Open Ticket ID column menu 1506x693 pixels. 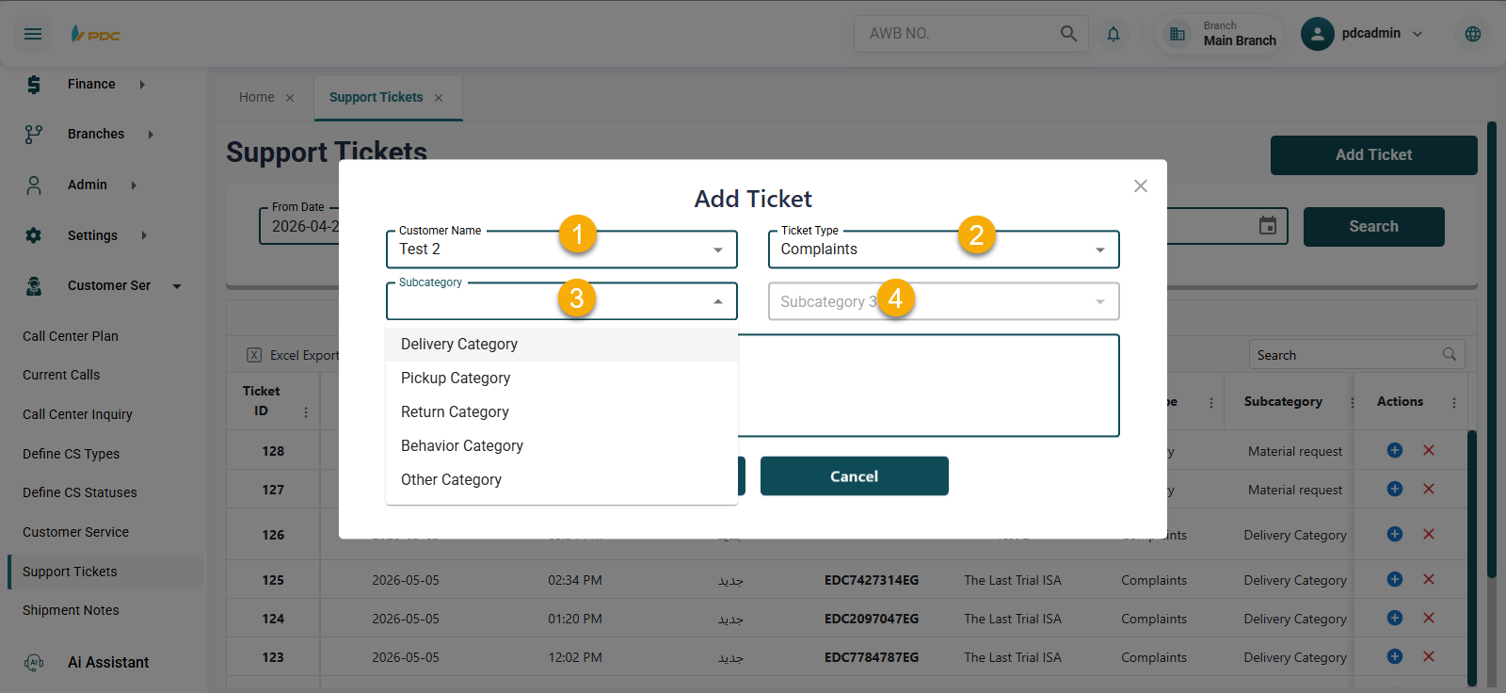pyautogui.click(x=306, y=412)
